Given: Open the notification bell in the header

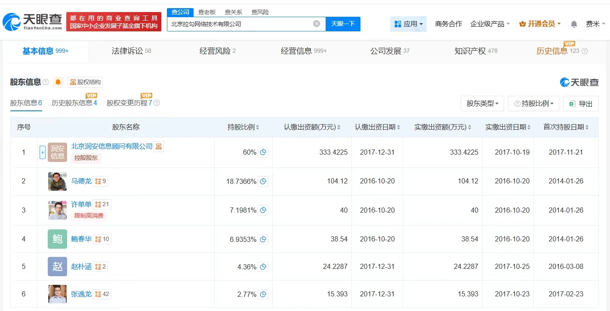Looking at the screenshot, I should pos(574,24).
